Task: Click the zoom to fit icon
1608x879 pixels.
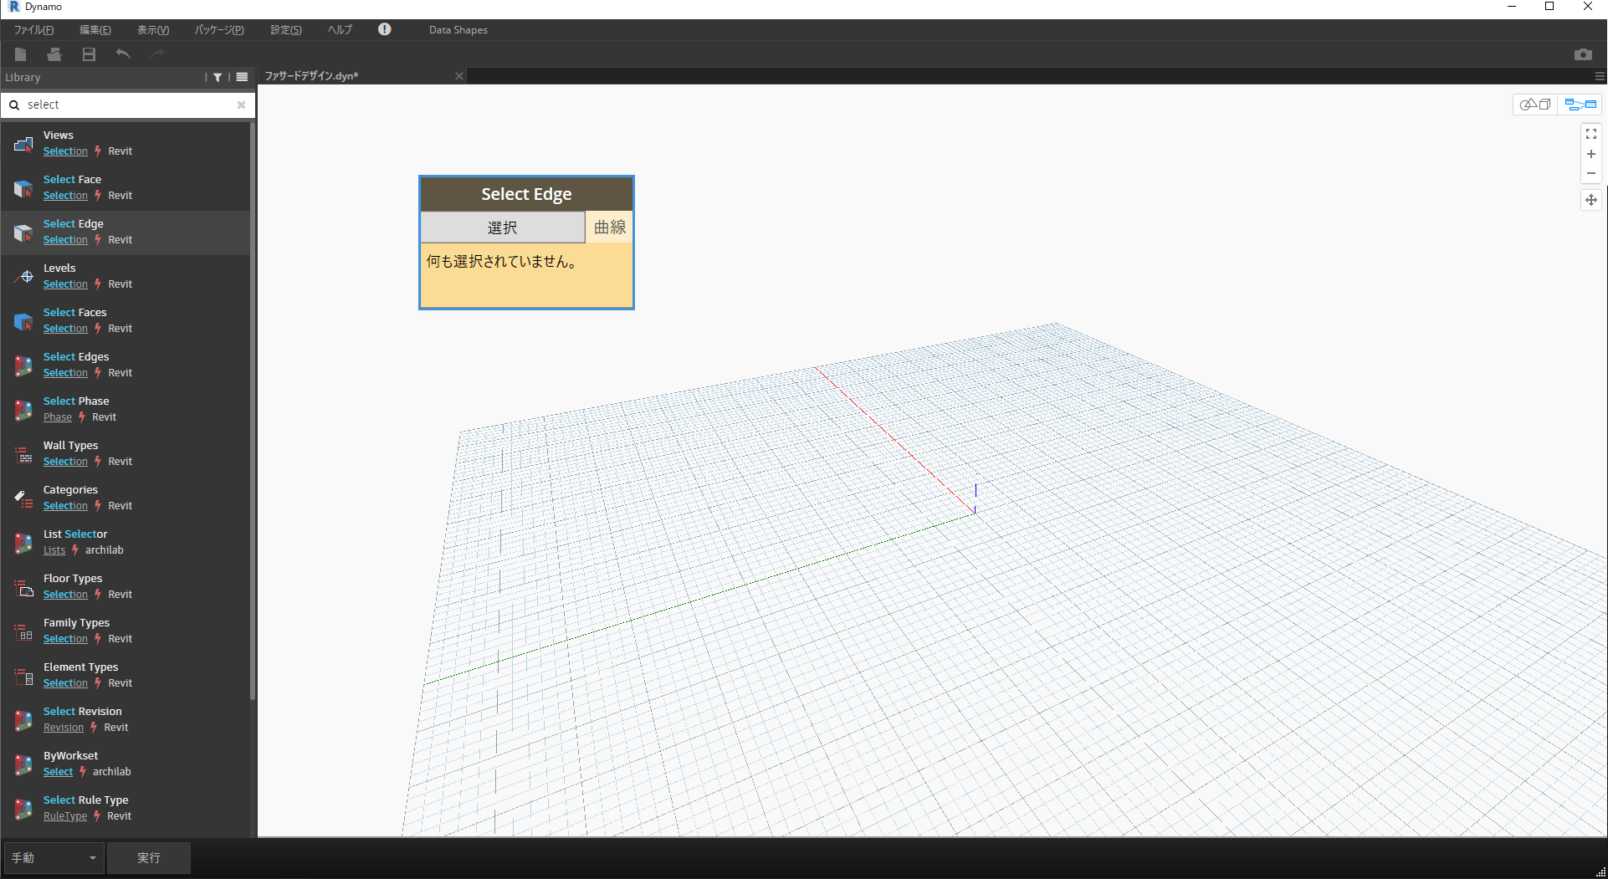Action: pyautogui.click(x=1591, y=134)
